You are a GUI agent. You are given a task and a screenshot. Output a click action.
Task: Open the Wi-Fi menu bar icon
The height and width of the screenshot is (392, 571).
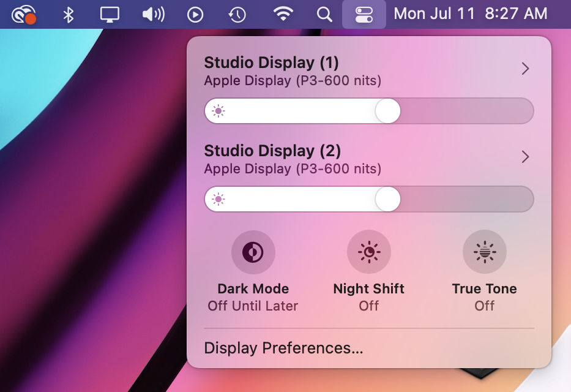(283, 14)
